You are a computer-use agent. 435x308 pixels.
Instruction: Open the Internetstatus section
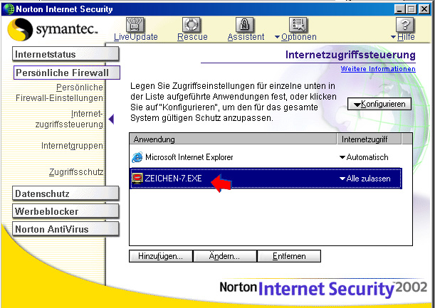tap(65, 54)
